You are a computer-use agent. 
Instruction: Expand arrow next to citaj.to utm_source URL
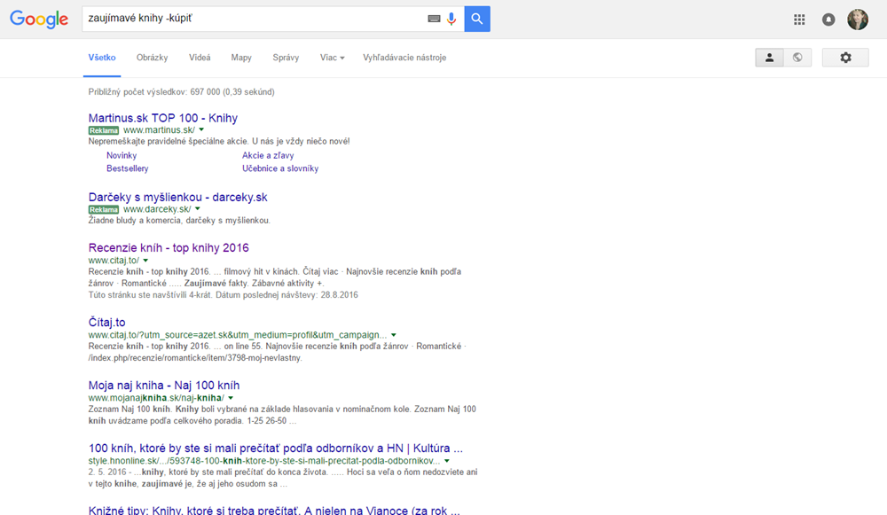[x=394, y=335]
